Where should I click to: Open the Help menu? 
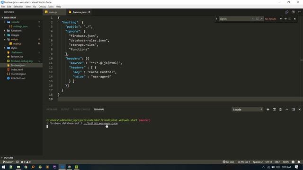(x=58, y=7)
